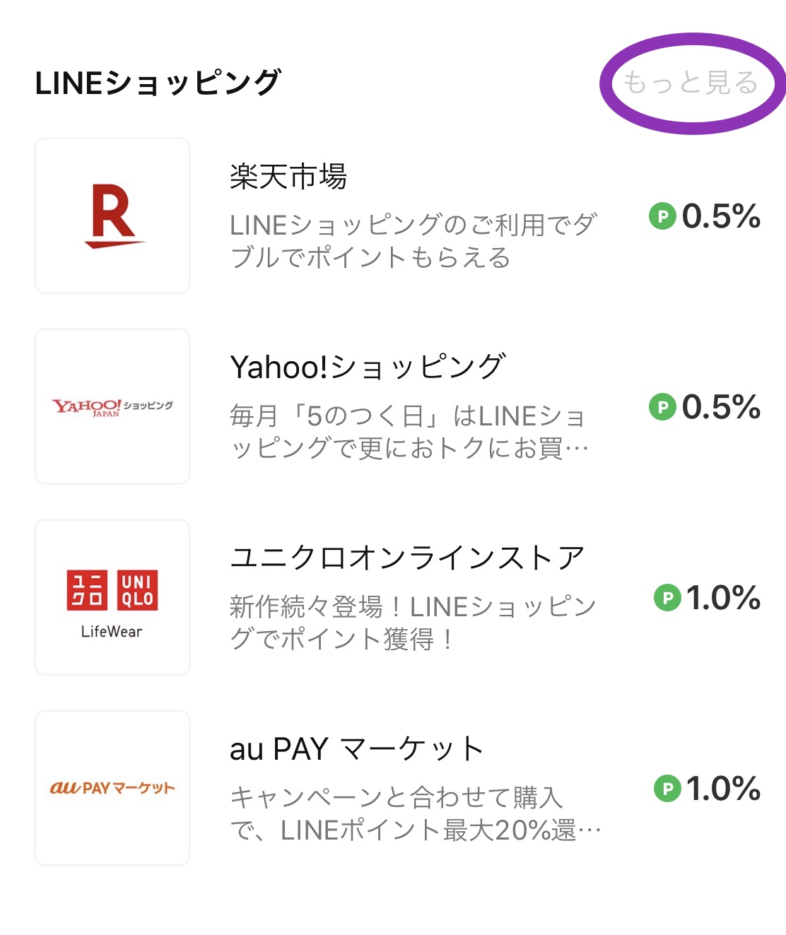Open the au PAY マーケット title
This screenshot has width=786, height=935.
(357, 749)
